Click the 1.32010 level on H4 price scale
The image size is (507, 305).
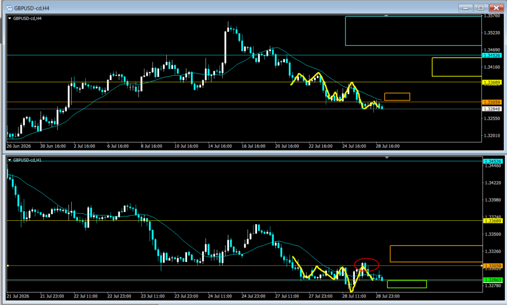click(492, 136)
